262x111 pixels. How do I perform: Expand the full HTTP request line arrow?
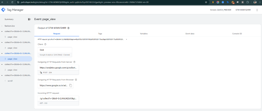click(x=126, y=39)
